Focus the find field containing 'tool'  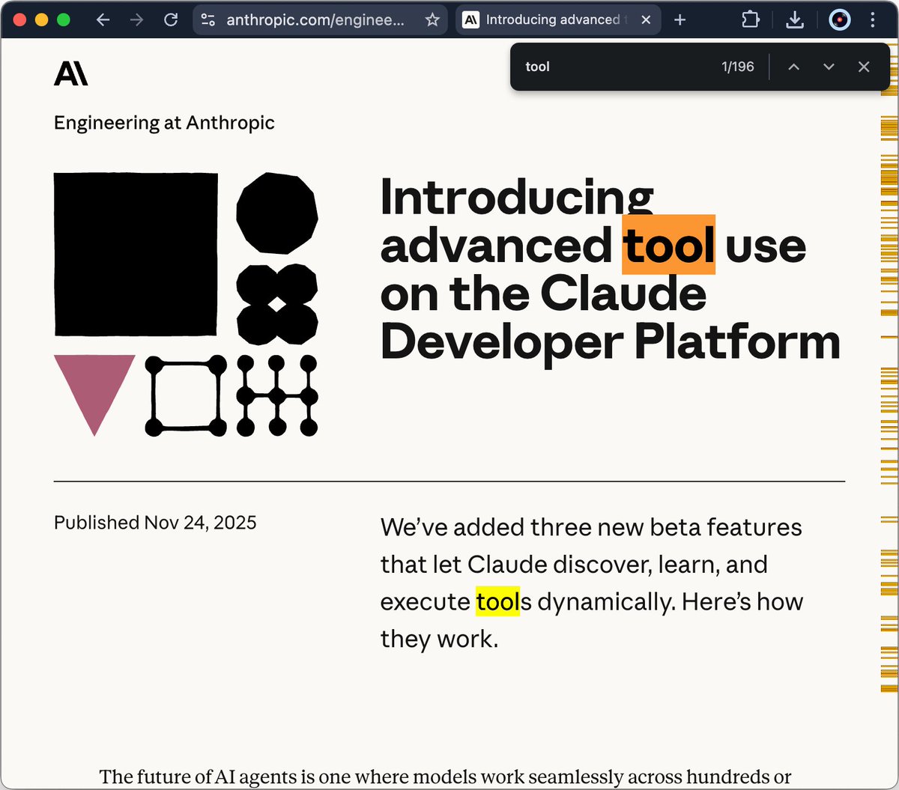tap(614, 67)
